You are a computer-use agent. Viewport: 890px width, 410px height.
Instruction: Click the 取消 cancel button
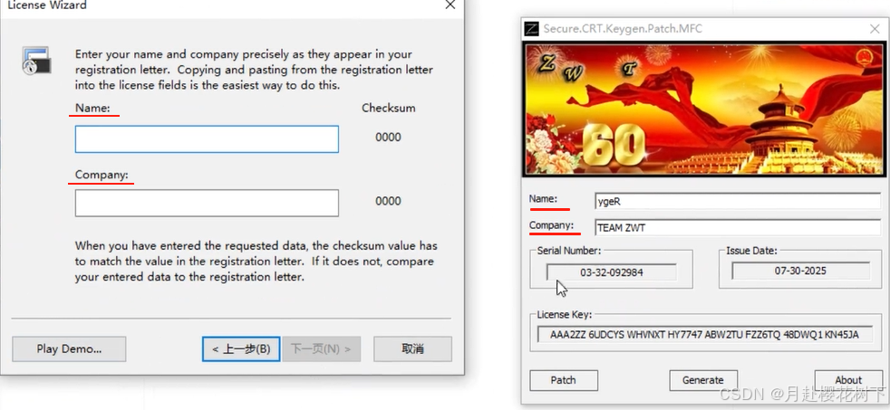point(412,348)
